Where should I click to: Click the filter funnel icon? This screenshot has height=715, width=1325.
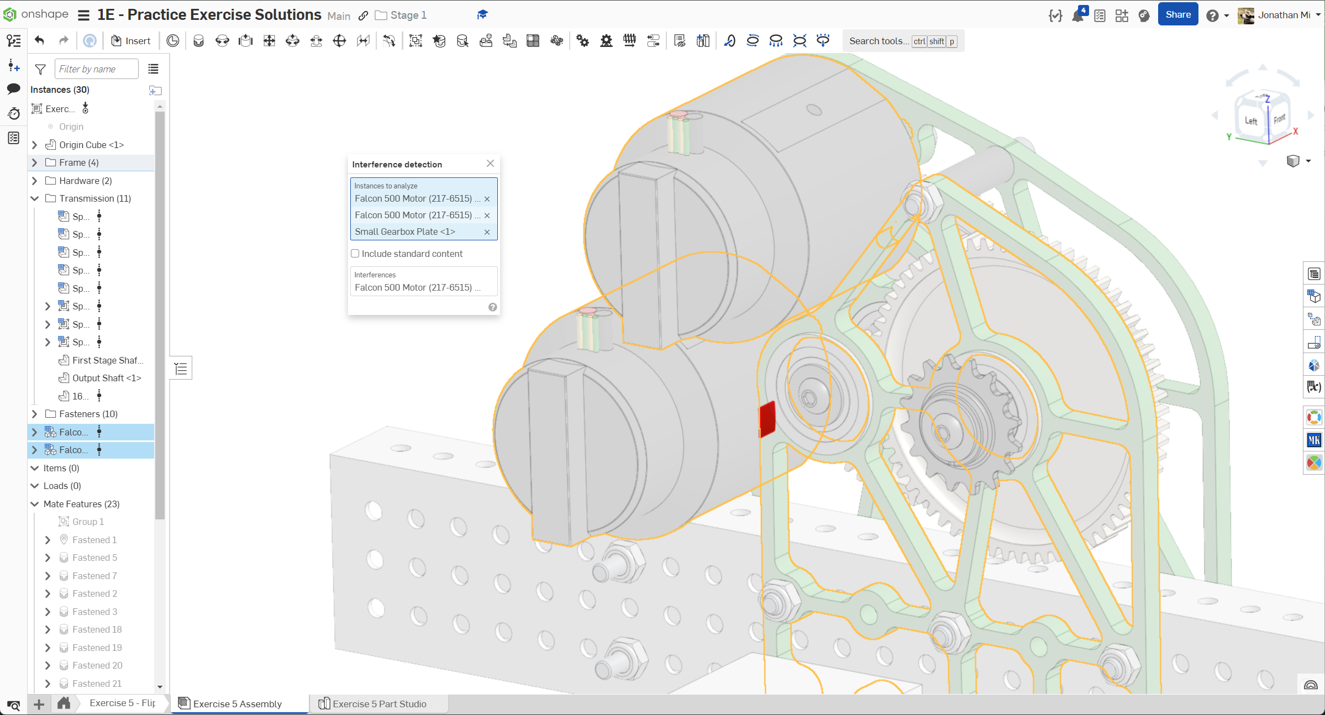tap(40, 69)
